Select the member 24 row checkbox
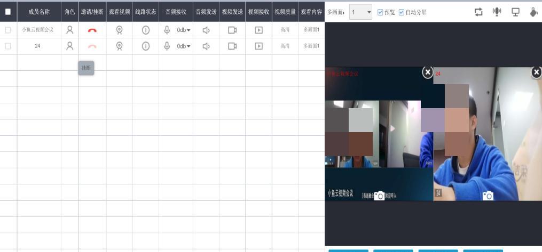542x252 pixels. (x=8, y=46)
